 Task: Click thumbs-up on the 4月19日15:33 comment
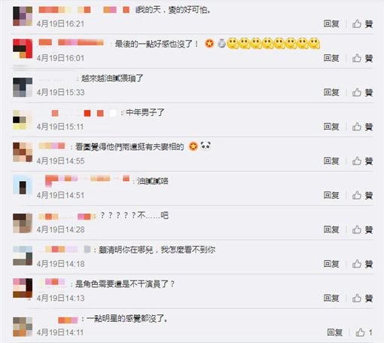click(362, 92)
